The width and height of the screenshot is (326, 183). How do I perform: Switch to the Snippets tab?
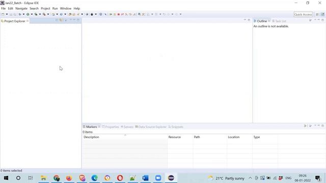pos(176,127)
